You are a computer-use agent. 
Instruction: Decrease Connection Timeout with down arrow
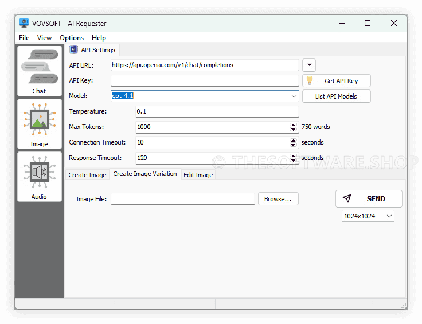click(x=293, y=145)
